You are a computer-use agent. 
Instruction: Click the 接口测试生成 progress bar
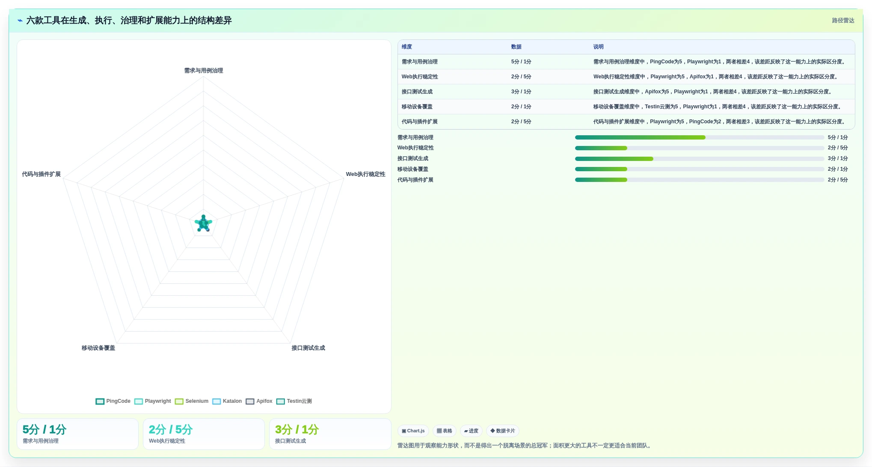(x=700, y=159)
